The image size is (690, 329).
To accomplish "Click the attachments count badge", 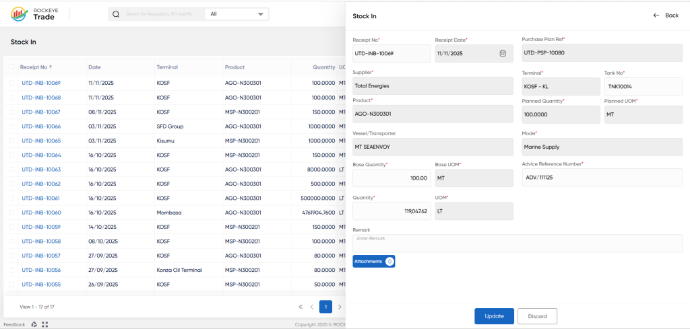I will click(389, 261).
